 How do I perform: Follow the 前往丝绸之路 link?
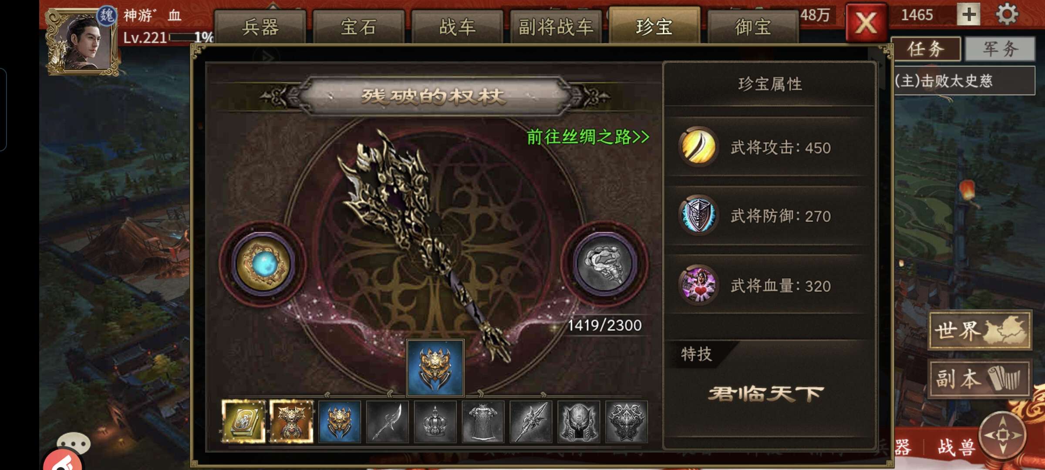pyautogui.click(x=588, y=137)
